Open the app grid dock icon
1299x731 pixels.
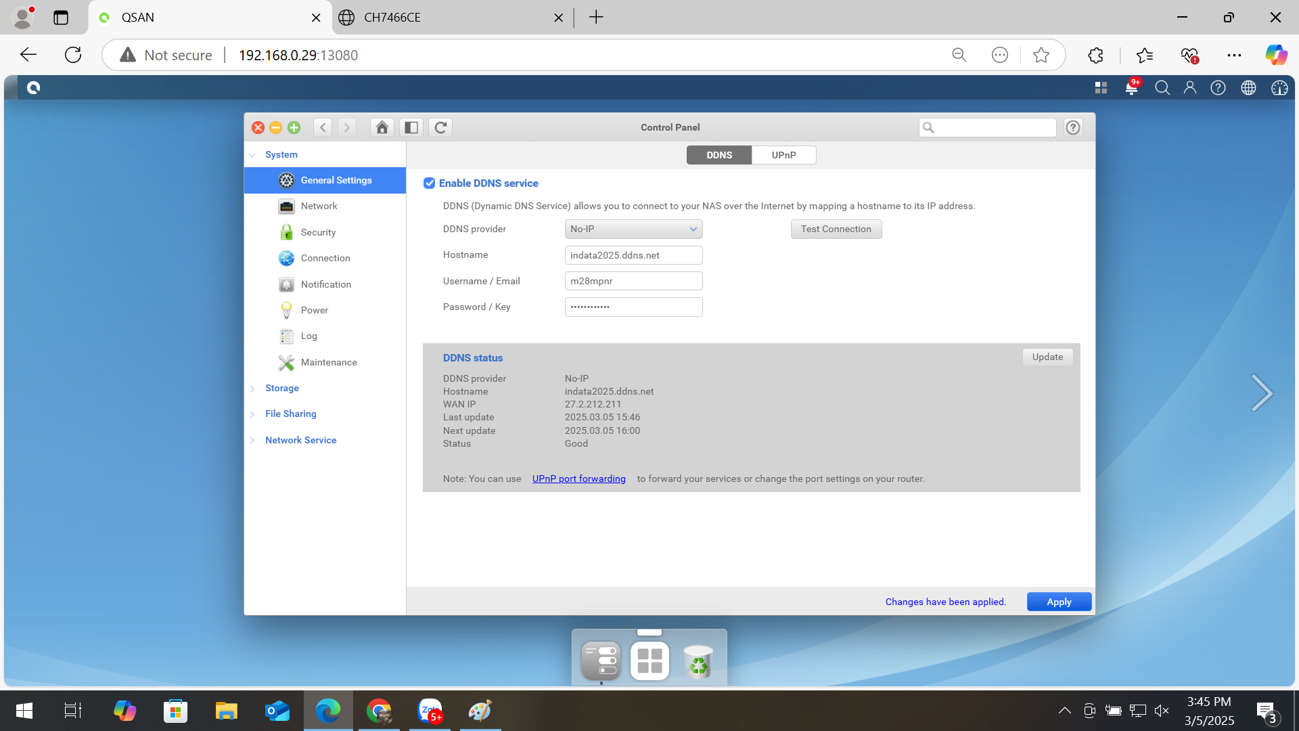[649, 661]
